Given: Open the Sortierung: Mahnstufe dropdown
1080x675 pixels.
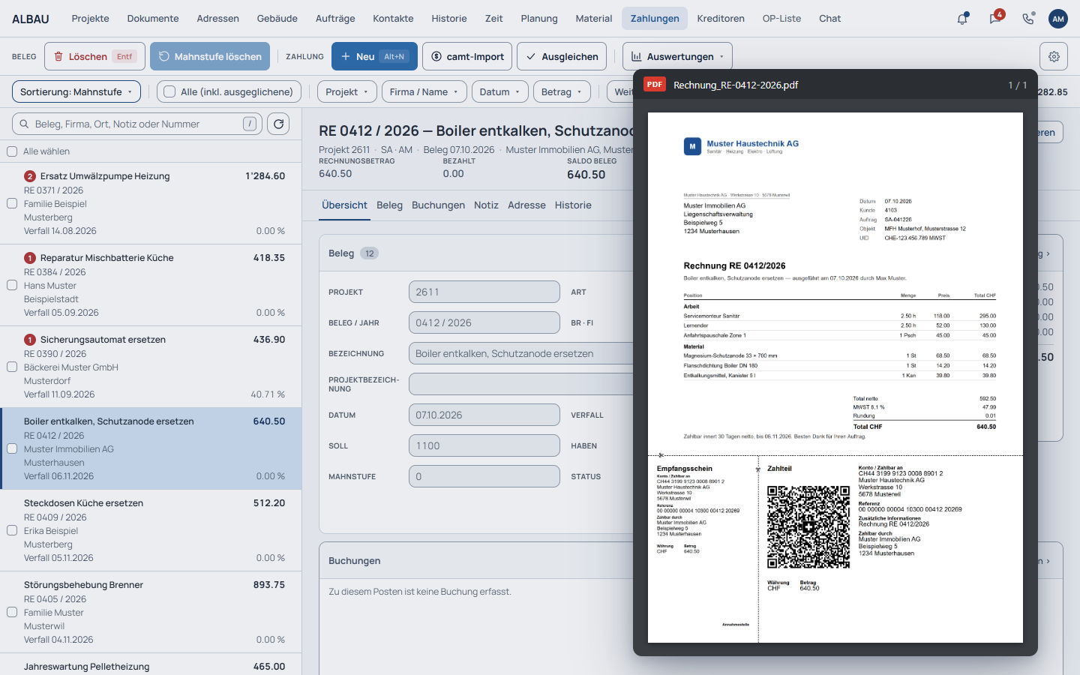Looking at the screenshot, I should pyautogui.click(x=76, y=91).
